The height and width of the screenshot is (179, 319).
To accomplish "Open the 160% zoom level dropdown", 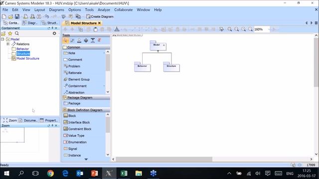I will (269, 29).
